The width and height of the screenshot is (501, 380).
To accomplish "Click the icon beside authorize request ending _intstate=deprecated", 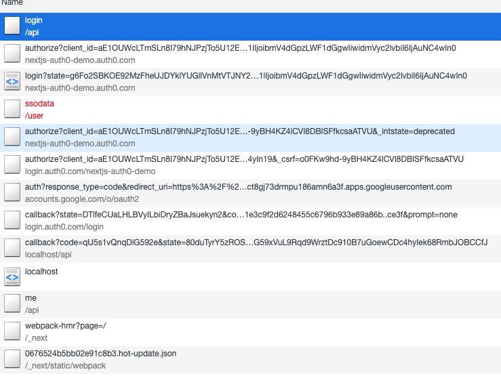I will [12, 137].
